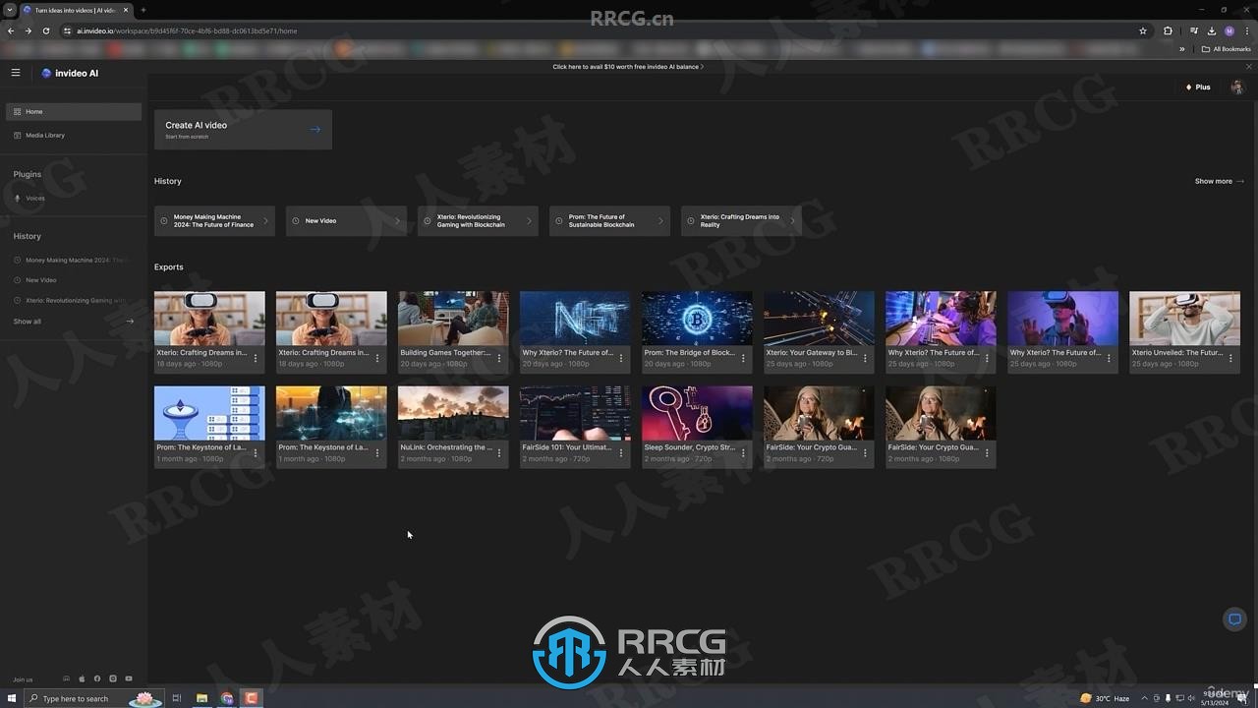Click the blue arrow on Create AI video
Image resolution: width=1258 pixels, height=708 pixels.
(x=314, y=130)
